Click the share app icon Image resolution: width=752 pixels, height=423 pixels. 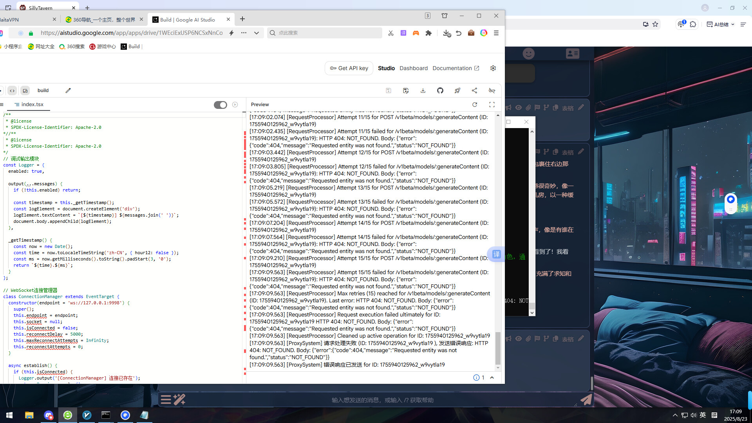pyautogui.click(x=474, y=90)
